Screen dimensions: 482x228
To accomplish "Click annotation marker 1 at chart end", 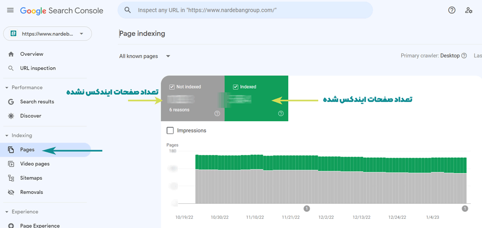I will pos(465,209).
